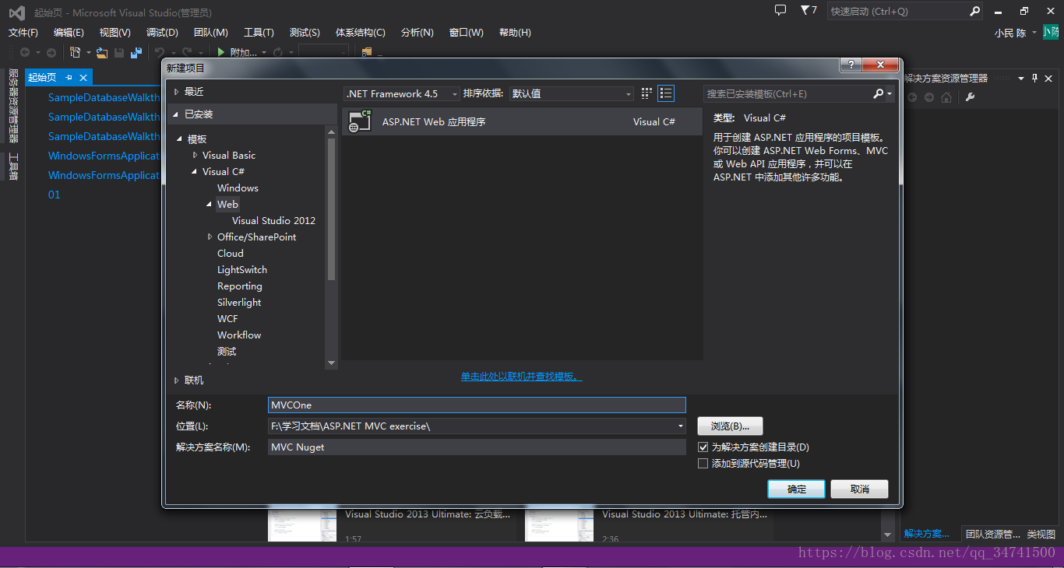The height and width of the screenshot is (568, 1064).
Task: Switch to the 类视图 bottom tab
Action: coord(1041,534)
